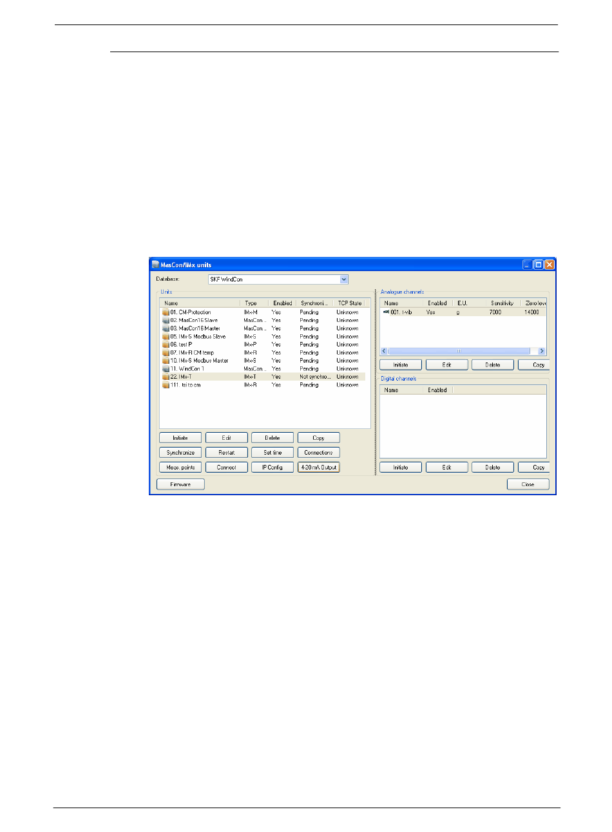Click Copy under Analogue channels
The width and height of the screenshot is (612, 832).
pyautogui.click(x=534, y=364)
